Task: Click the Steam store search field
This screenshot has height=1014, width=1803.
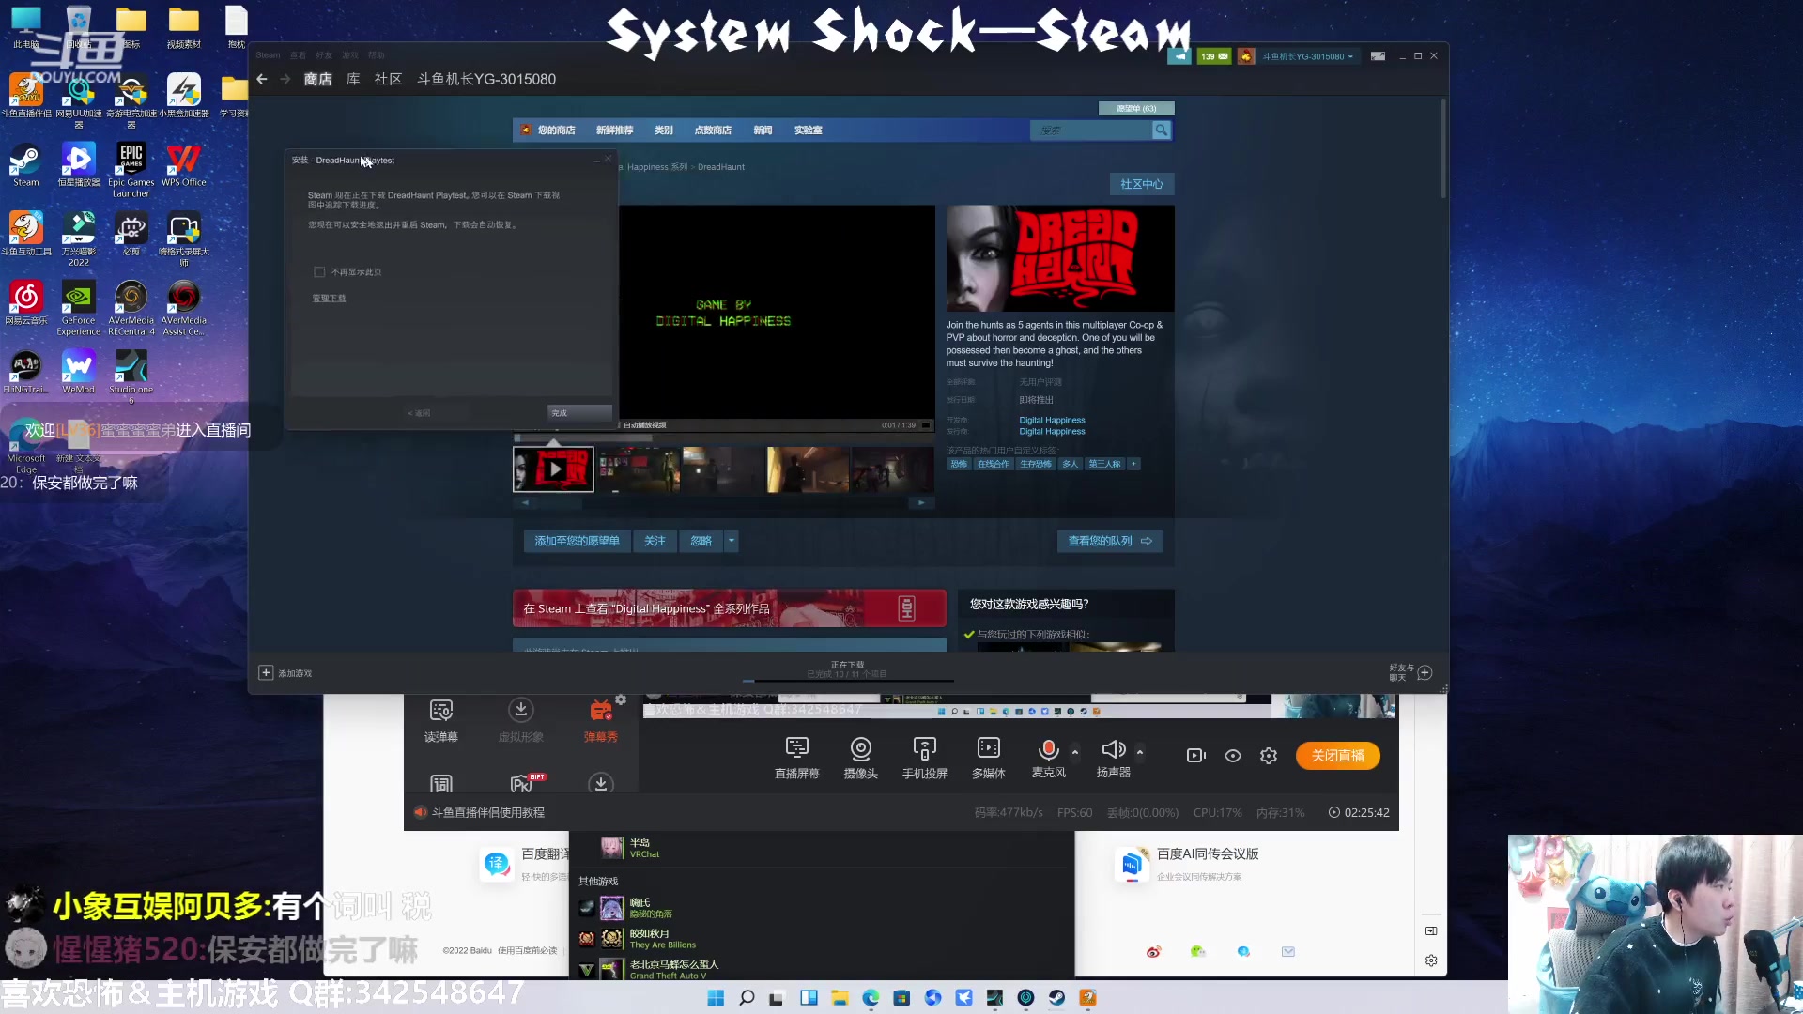Action: (1091, 131)
